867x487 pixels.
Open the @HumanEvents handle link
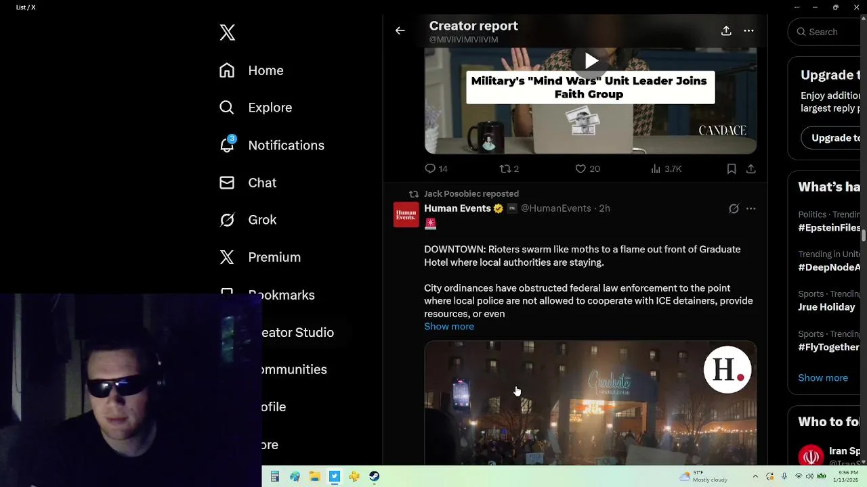555,208
